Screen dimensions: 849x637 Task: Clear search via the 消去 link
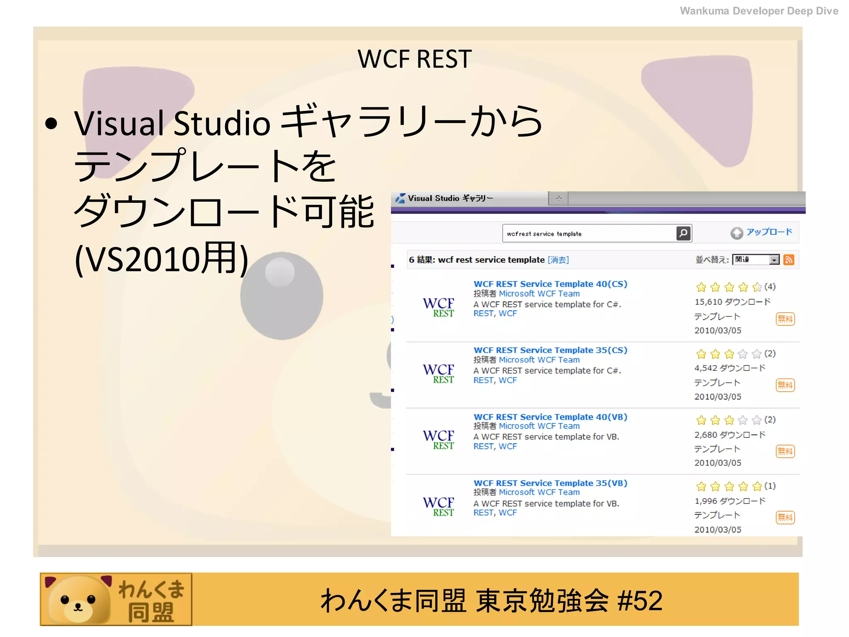[x=558, y=260]
